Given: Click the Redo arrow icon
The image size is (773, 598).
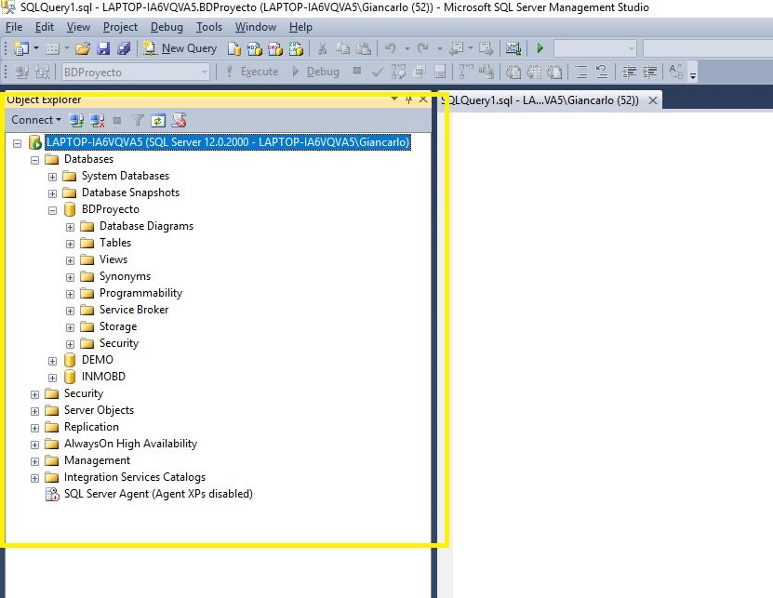Looking at the screenshot, I should pos(423,48).
